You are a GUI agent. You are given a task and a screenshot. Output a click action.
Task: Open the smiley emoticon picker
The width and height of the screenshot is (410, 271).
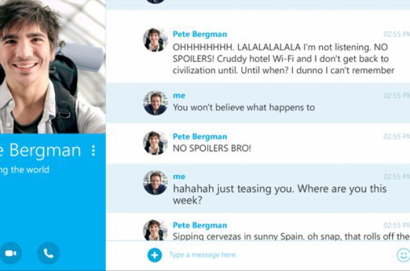pos(403,254)
